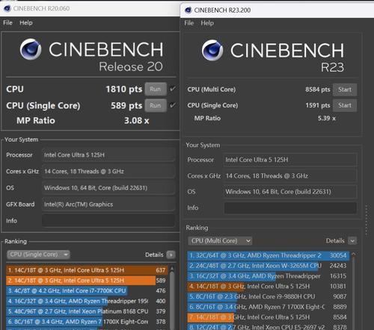
Task: Select the R23 ranking row with score 30054
Action: (268, 255)
